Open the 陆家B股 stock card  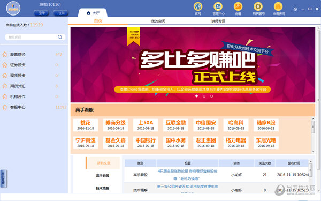click(x=266, y=125)
